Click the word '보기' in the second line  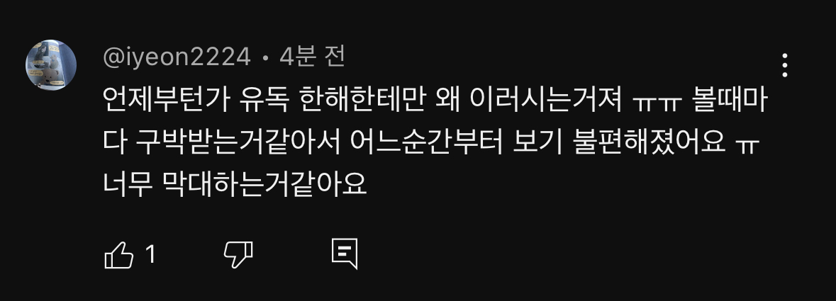click(537, 142)
